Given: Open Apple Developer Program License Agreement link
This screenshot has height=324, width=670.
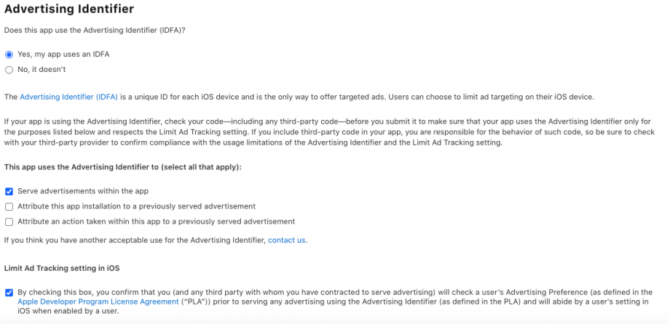Looking at the screenshot, I should 98,301.
